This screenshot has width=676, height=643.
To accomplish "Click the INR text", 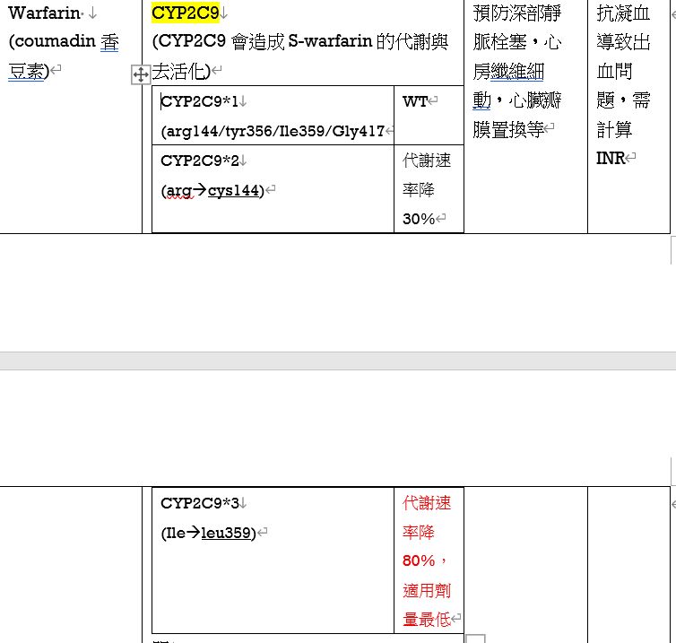I will point(611,159).
